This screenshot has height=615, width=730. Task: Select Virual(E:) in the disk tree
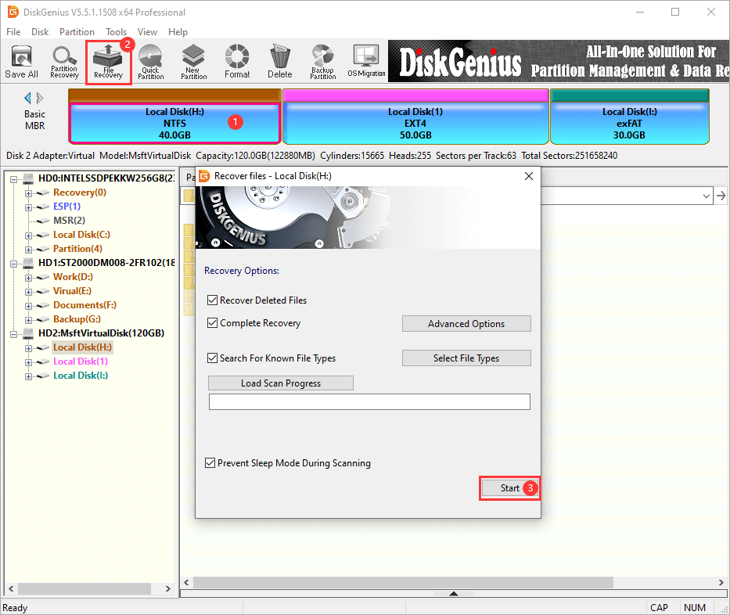coord(72,291)
